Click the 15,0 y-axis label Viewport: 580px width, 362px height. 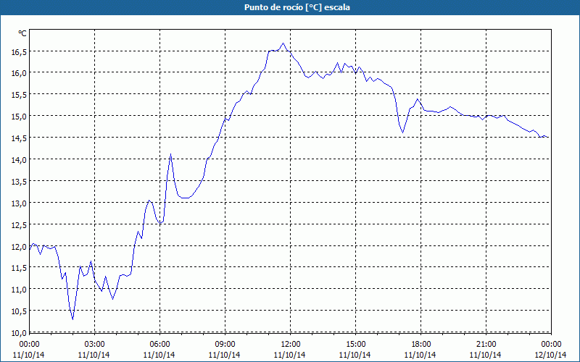point(20,117)
